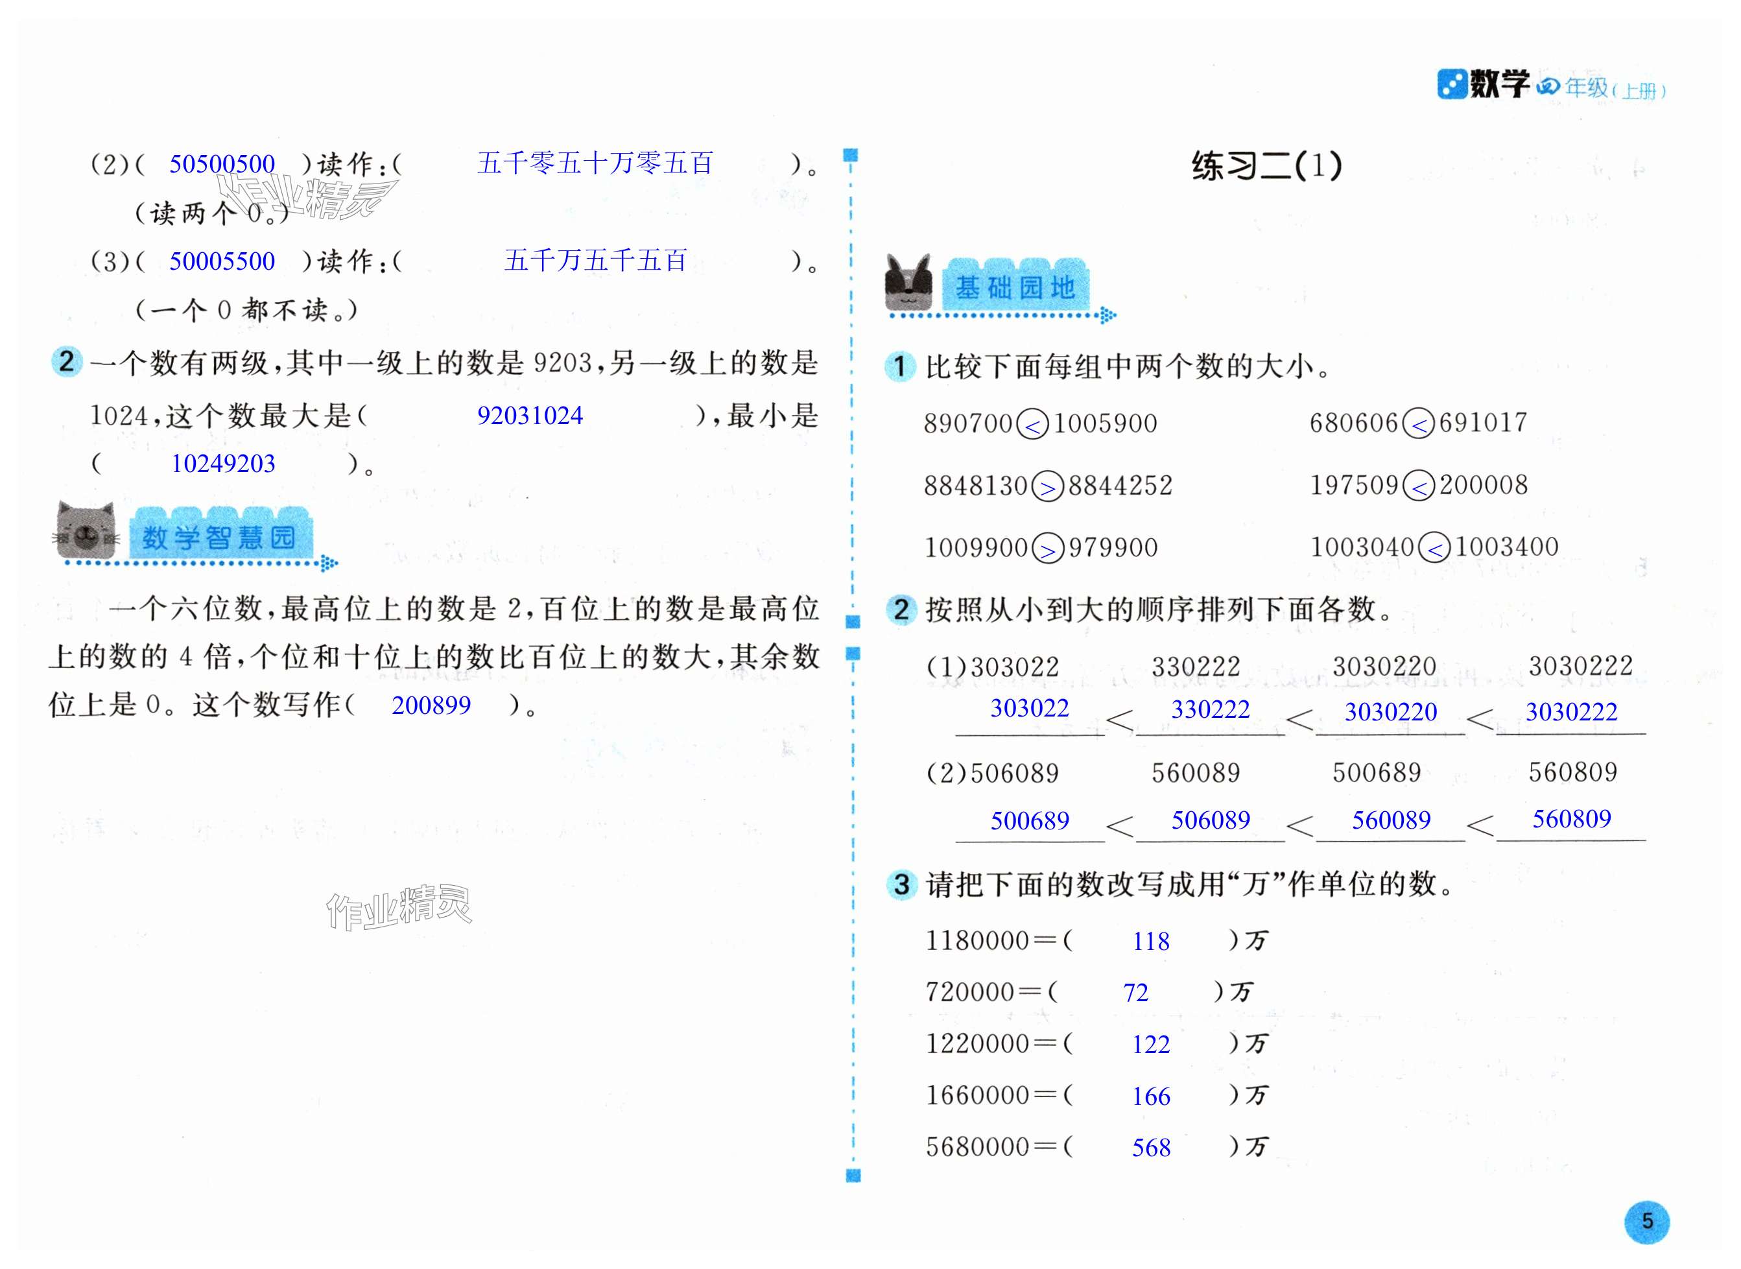Click the 基础园地 section banner
This screenshot has width=1741, height=1269.
[x=1015, y=287]
